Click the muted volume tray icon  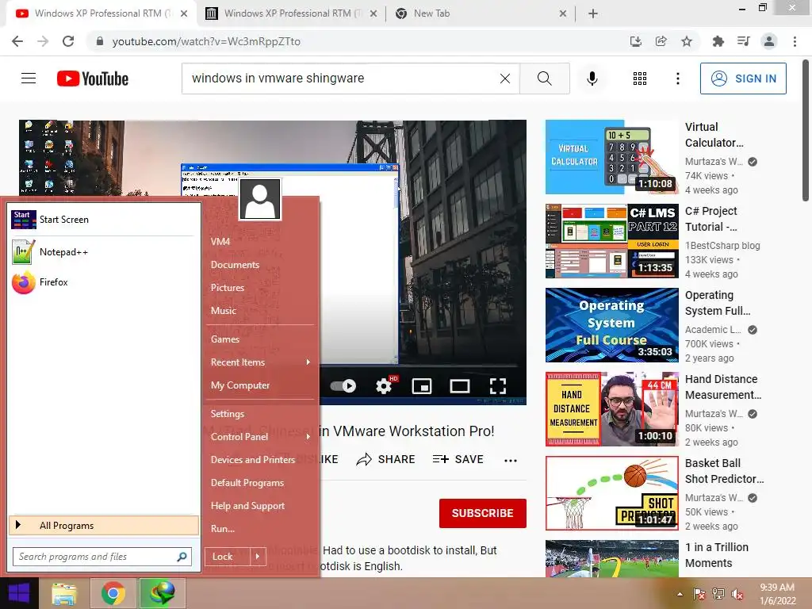click(737, 594)
